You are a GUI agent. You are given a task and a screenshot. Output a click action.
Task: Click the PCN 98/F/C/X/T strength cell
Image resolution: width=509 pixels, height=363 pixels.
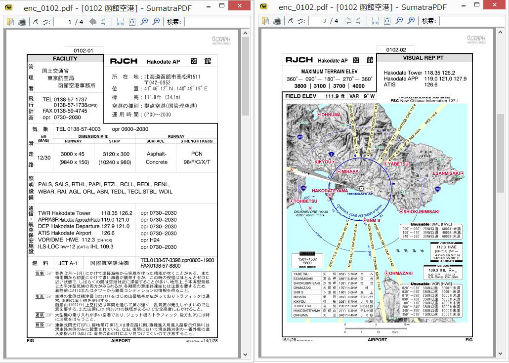(197, 158)
